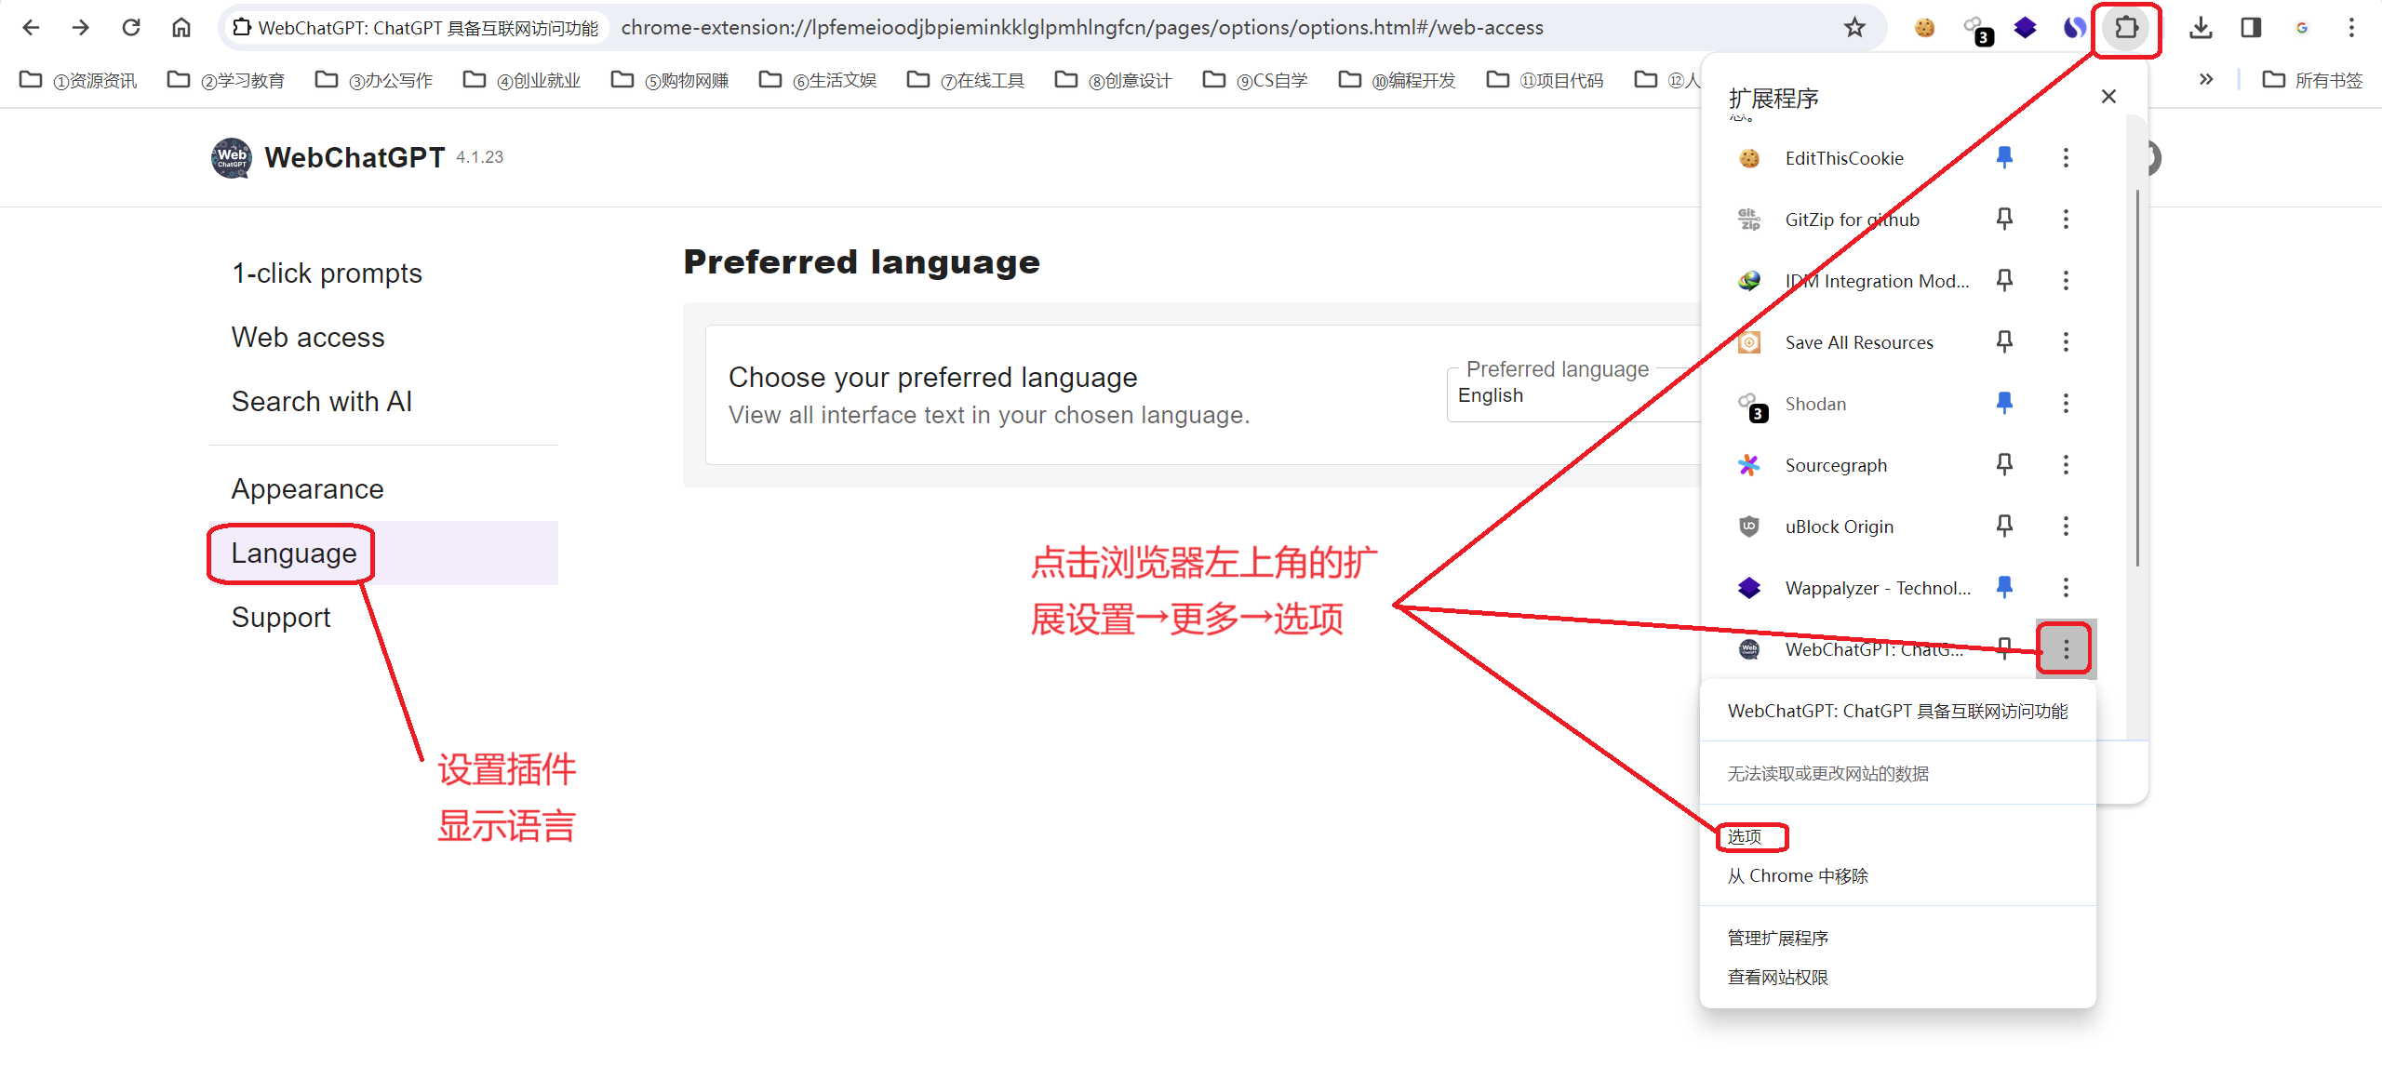The height and width of the screenshot is (1080, 2382).
Task: Open the 所有书签 folder
Action: tap(2312, 80)
